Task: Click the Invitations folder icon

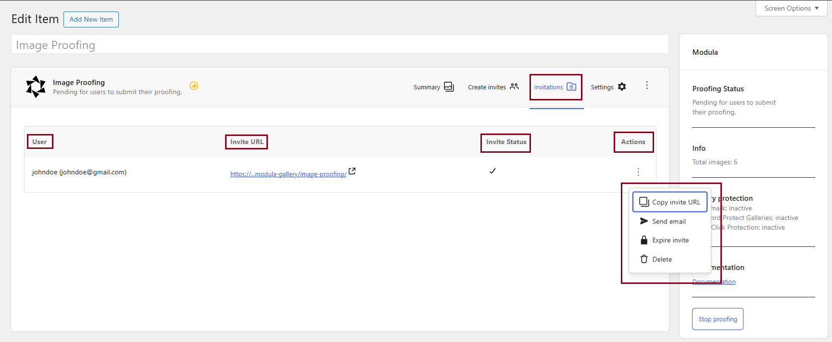Action: (571, 86)
